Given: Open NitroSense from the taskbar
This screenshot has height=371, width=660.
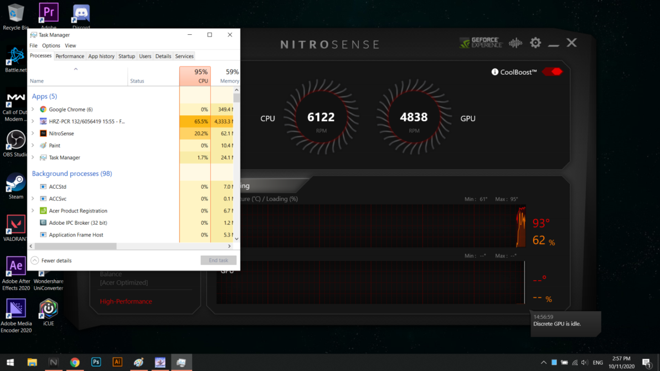Looking at the screenshot, I should tap(53, 362).
